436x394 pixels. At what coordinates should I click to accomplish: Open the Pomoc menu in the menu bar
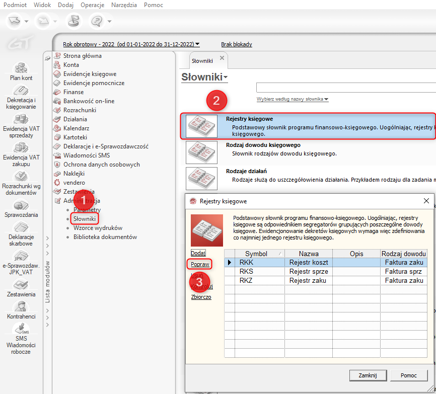[154, 5]
